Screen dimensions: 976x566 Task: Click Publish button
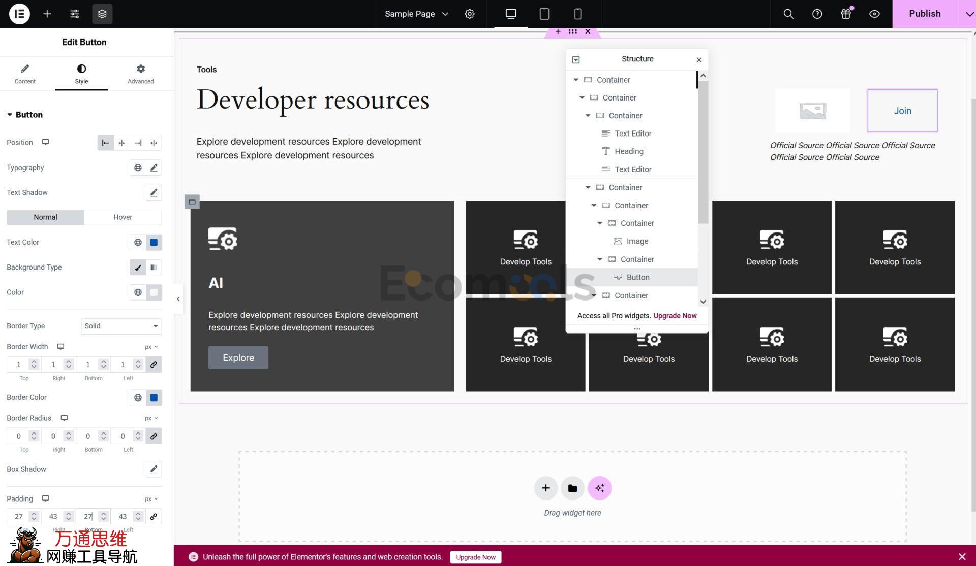(925, 14)
